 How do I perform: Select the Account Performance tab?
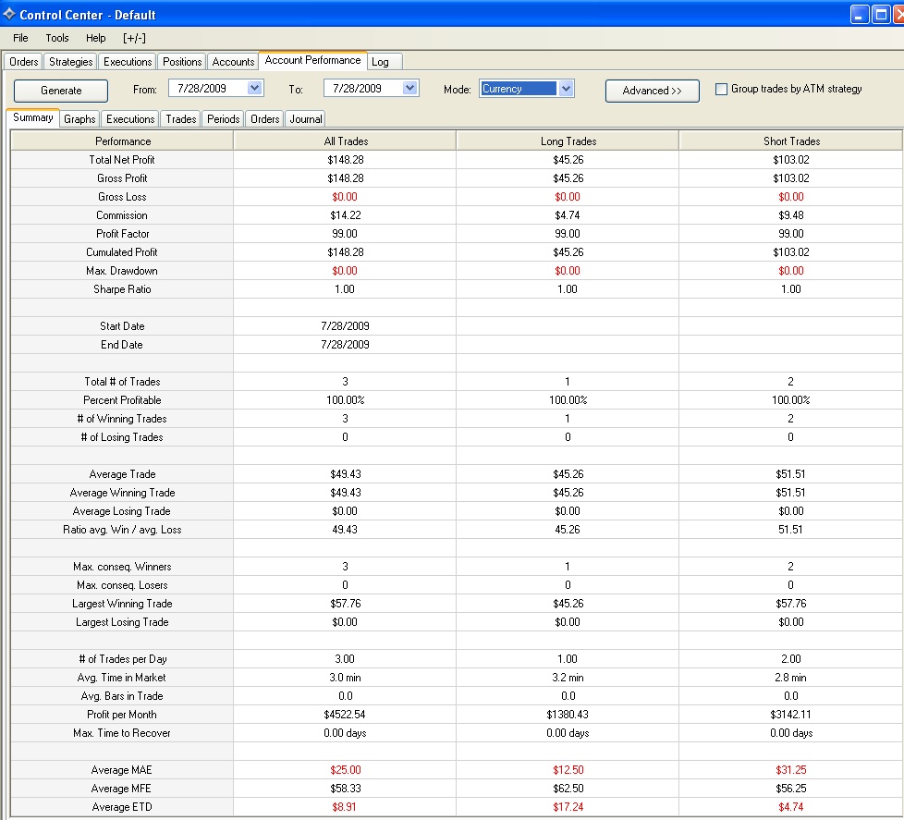click(312, 60)
